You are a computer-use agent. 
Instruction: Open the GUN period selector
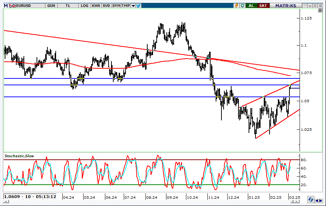click(x=51, y=5)
